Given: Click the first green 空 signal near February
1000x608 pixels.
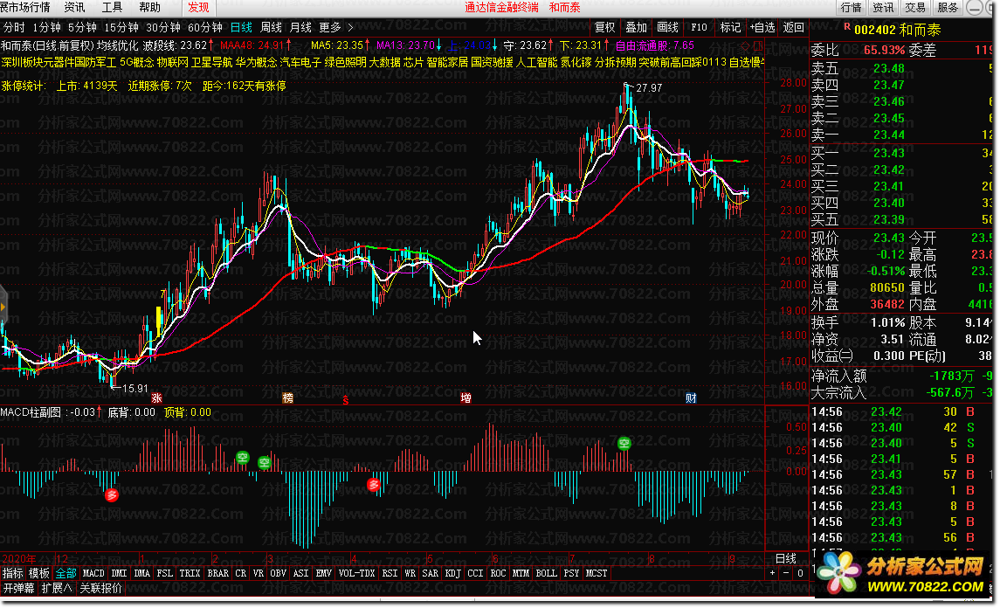Looking at the screenshot, I should (242, 457).
